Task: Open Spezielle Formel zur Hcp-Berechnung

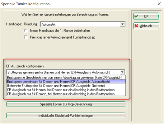Action: tap(66, 104)
